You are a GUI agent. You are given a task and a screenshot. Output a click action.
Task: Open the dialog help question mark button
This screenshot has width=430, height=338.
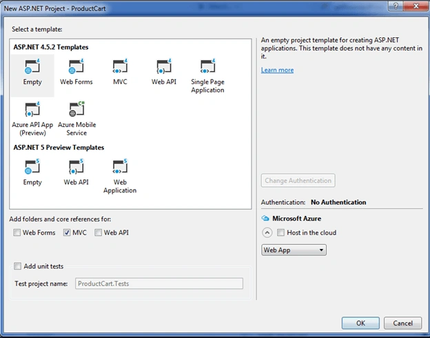[396, 6]
